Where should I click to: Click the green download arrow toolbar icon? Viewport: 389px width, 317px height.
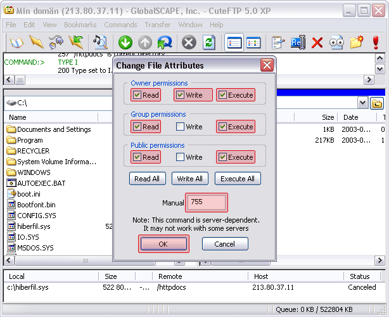pyautogui.click(x=125, y=42)
